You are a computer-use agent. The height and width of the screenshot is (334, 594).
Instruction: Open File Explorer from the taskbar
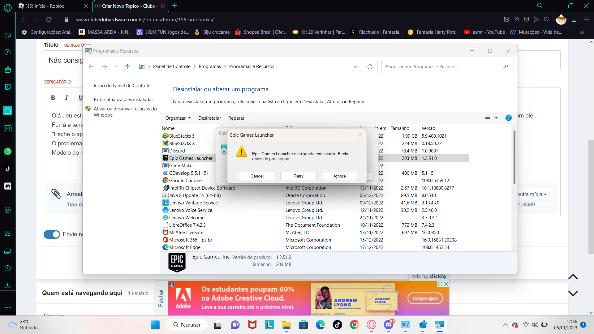[286, 325]
